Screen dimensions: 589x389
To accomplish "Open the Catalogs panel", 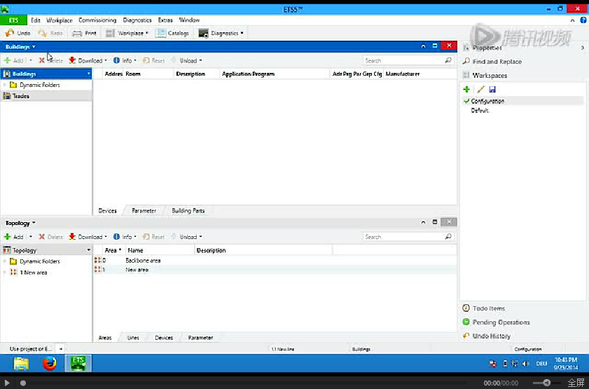I will [172, 33].
